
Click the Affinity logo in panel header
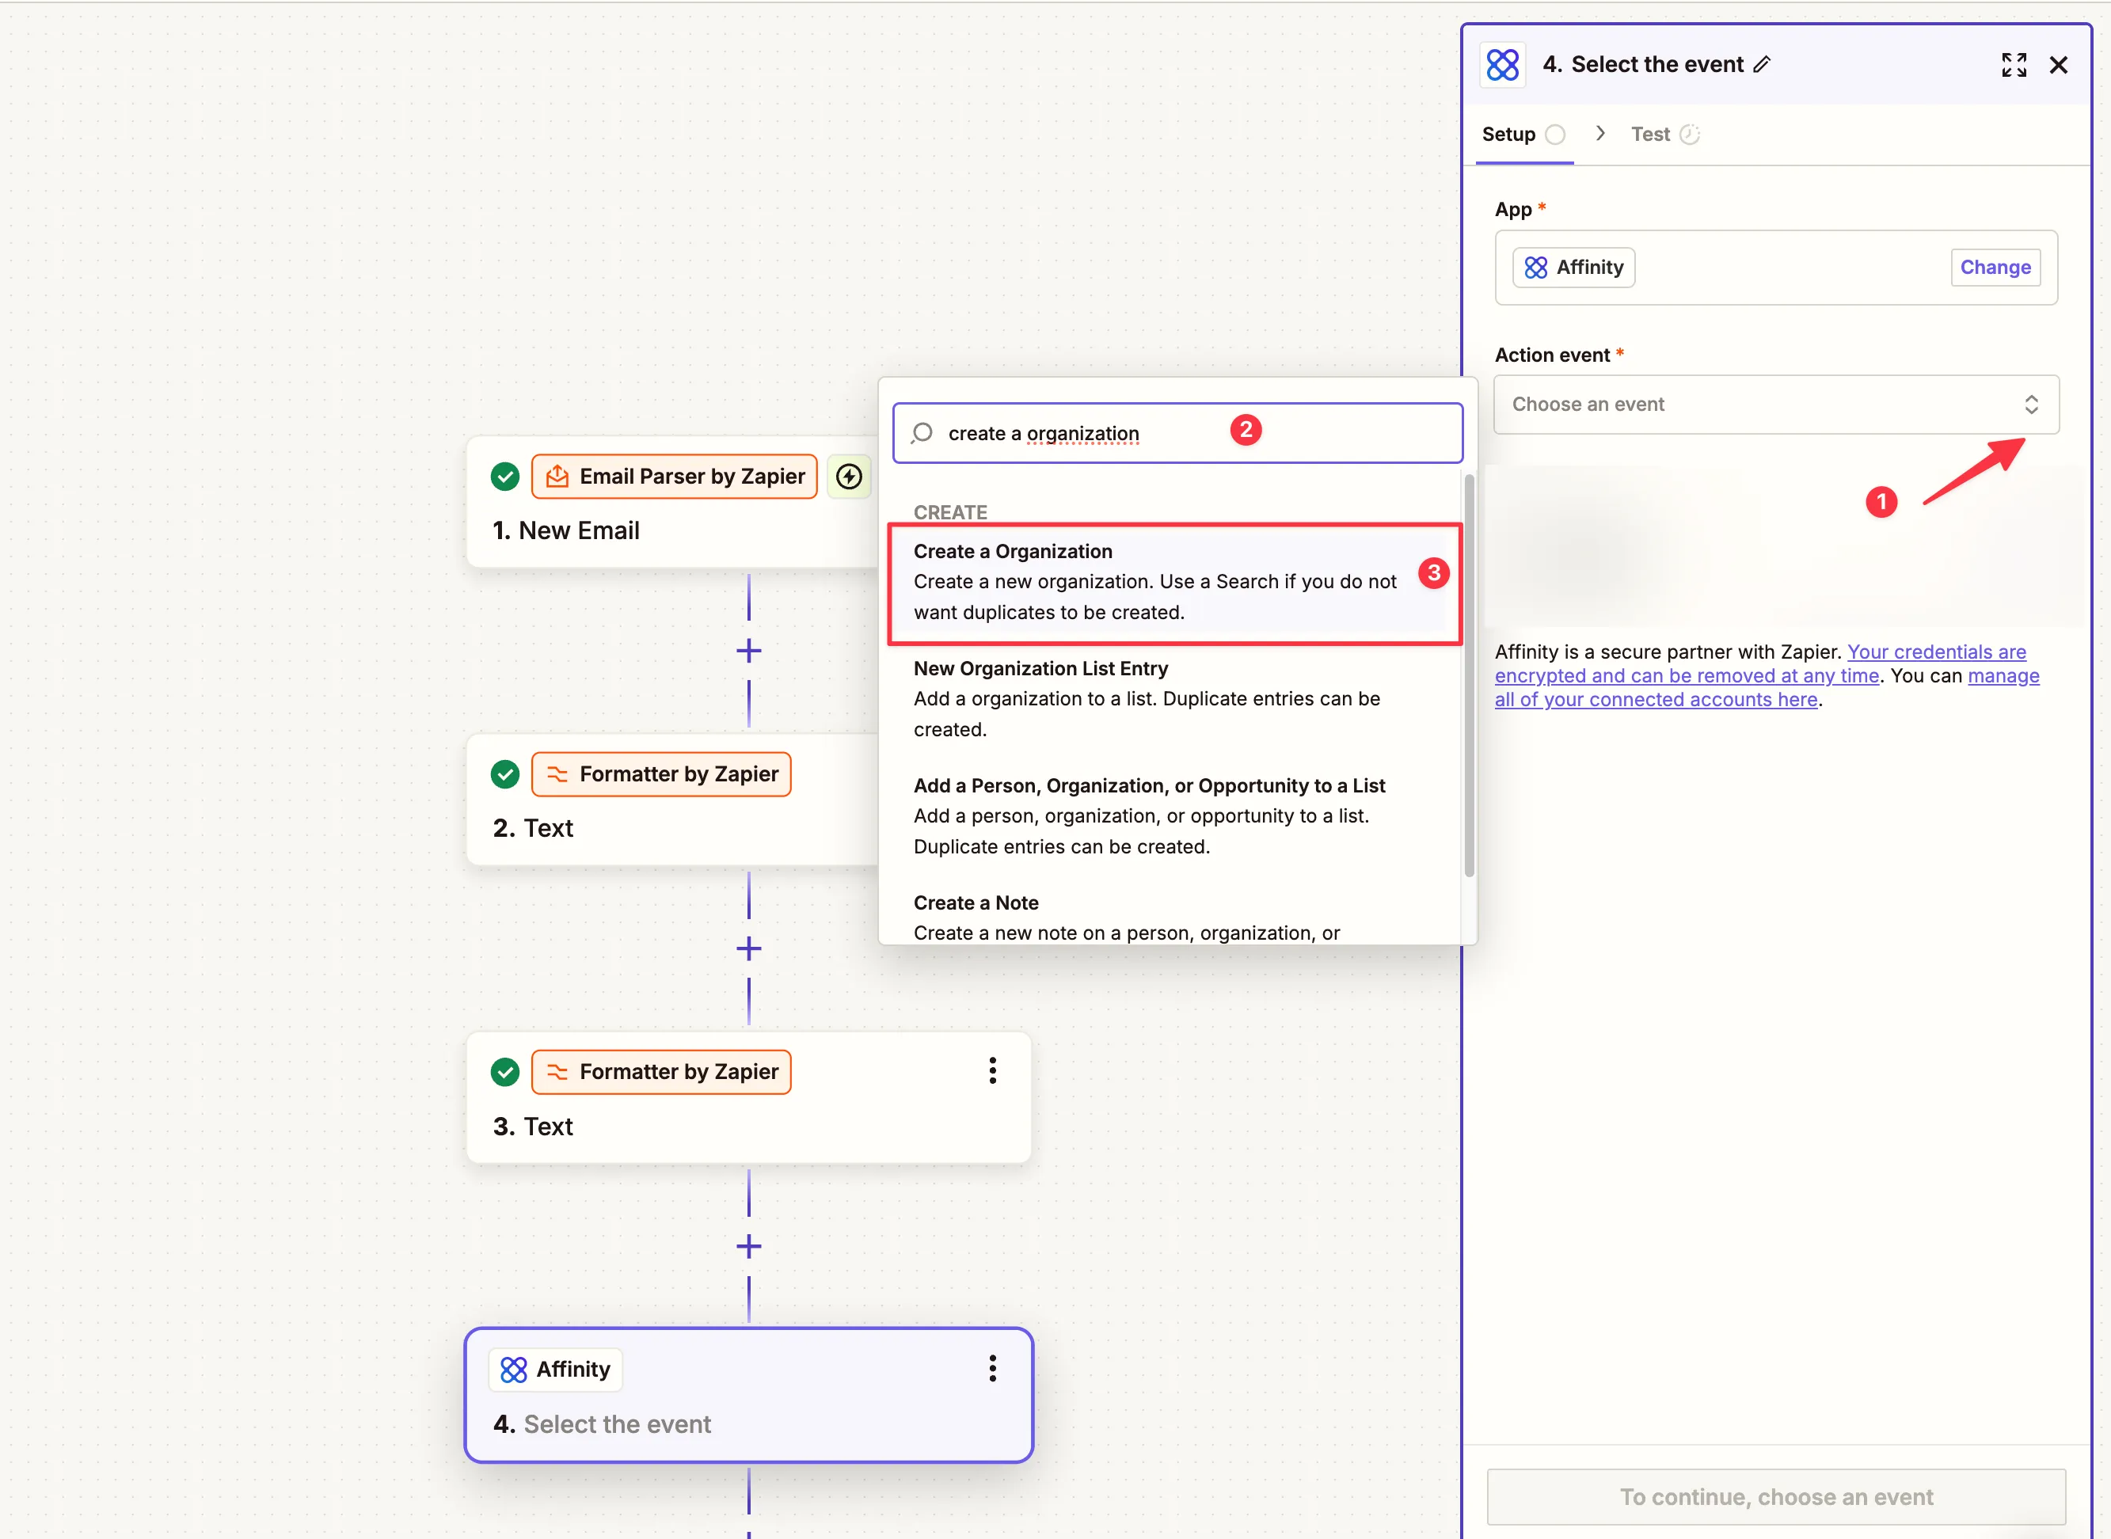[1502, 64]
